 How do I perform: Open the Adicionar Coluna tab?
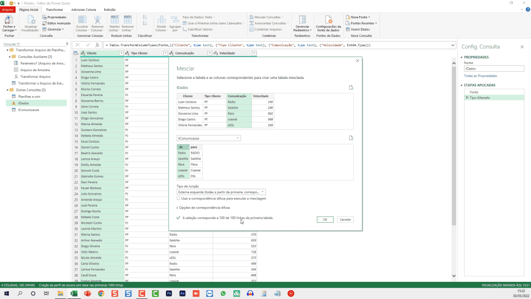(x=82, y=9)
